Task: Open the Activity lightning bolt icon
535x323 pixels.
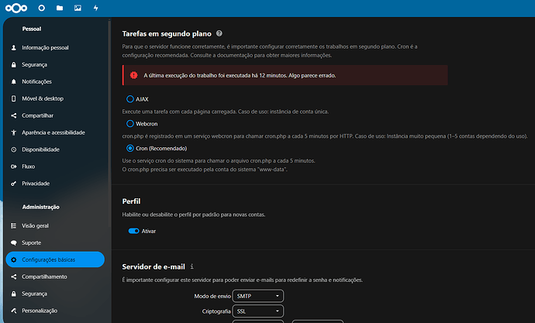Action: [95, 8]
